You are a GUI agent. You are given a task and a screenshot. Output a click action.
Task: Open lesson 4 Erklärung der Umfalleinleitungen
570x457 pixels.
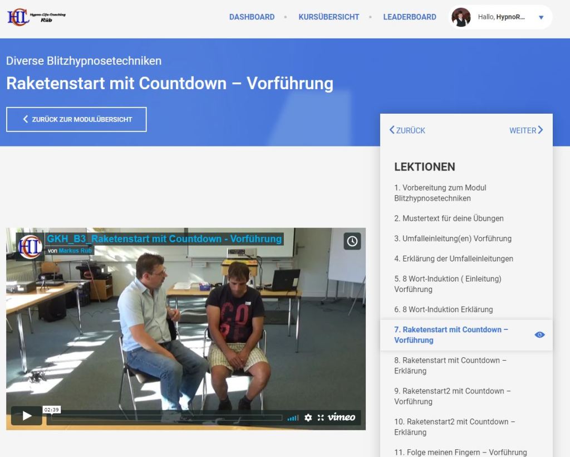453,259
